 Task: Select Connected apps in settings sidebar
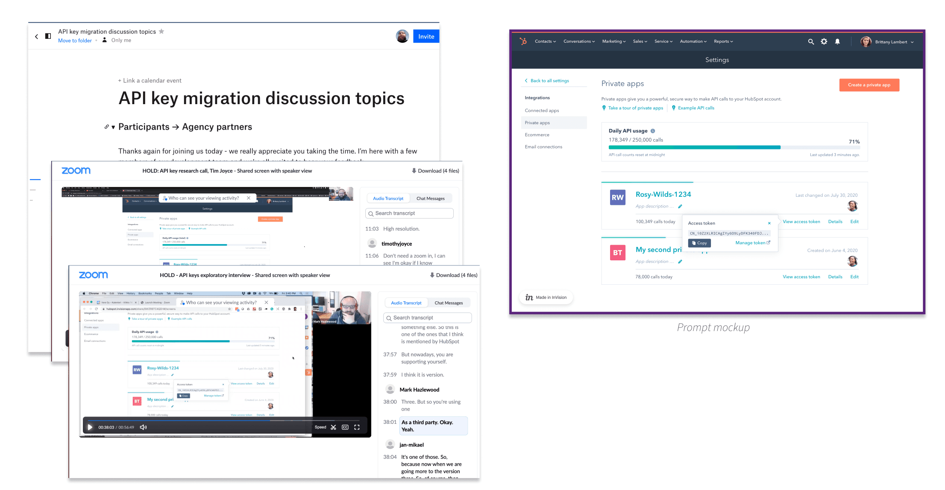pos(542,111)
